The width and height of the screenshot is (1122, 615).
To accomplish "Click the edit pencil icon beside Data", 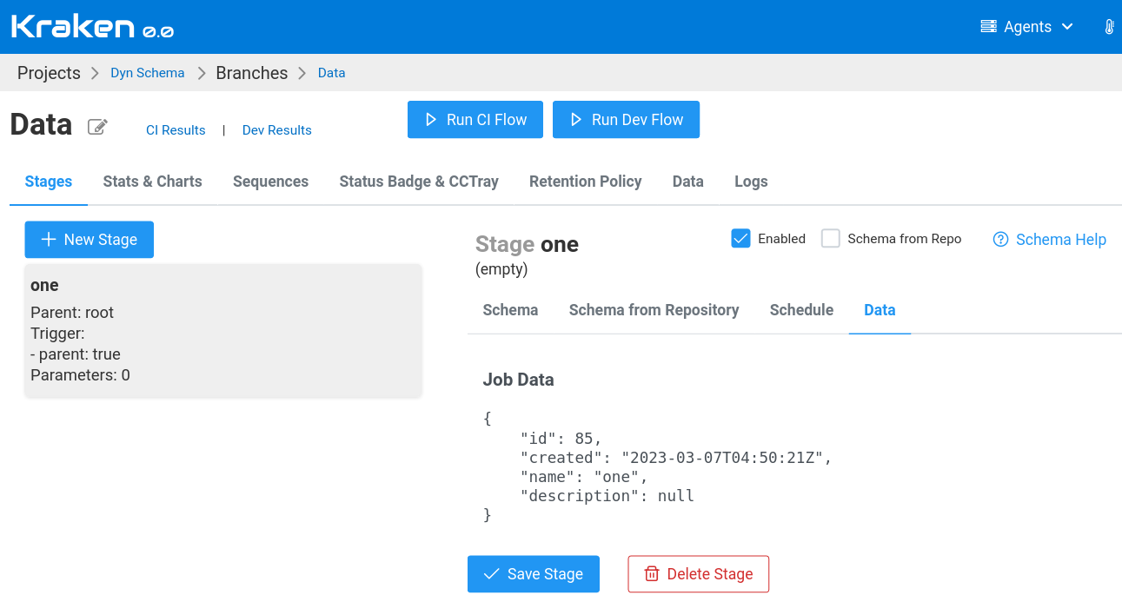I will (x=97, y=127).
